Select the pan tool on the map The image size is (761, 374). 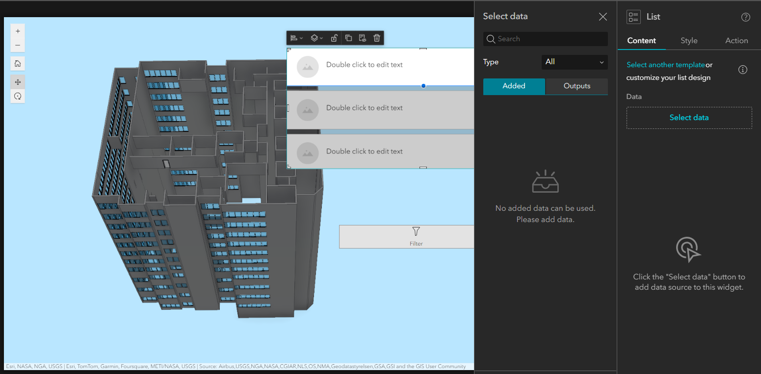(x=18, y=82)
